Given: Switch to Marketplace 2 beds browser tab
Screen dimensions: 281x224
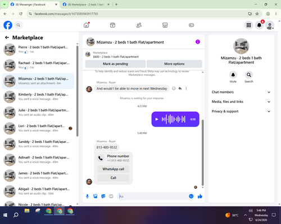Looking at the screenshot, I should tap(86, 4).
